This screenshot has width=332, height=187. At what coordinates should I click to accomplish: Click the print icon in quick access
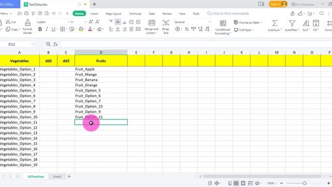(40, 14)
